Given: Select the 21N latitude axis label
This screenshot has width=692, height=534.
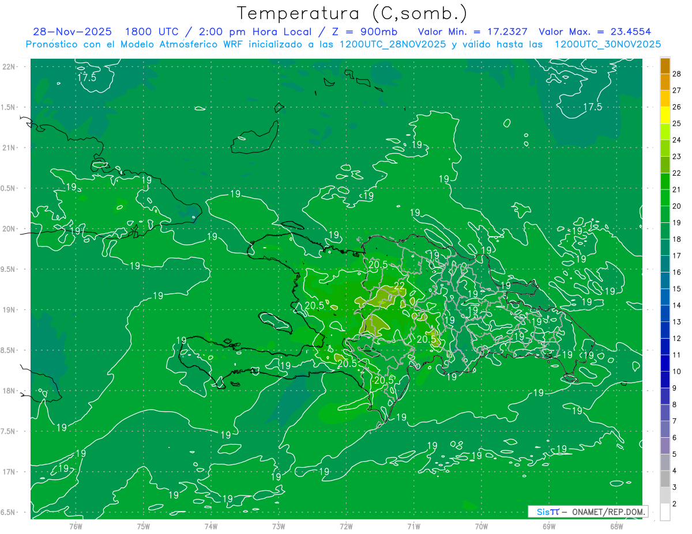Looking at the screenshot, I should [x=9, y=147].
